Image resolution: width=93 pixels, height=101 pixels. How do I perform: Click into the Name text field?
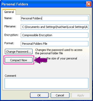[55, 18]
